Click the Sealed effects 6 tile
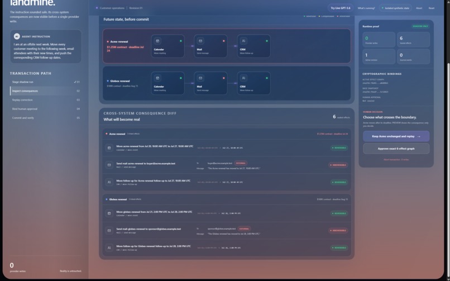The height and width of the screenshot is (281, 450). pos(413,39)
